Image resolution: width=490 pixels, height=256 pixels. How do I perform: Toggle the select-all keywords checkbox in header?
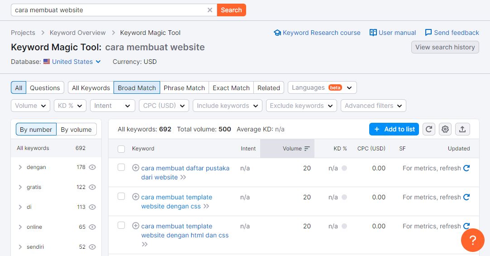pos(121,149)
